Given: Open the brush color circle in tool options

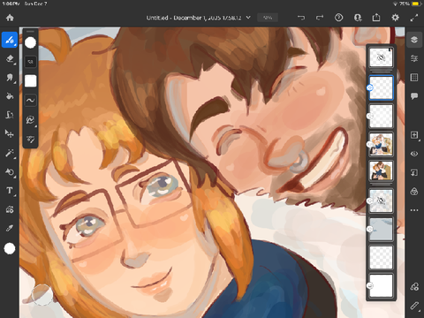Looking at the screenshot, I should coord(30,43).
